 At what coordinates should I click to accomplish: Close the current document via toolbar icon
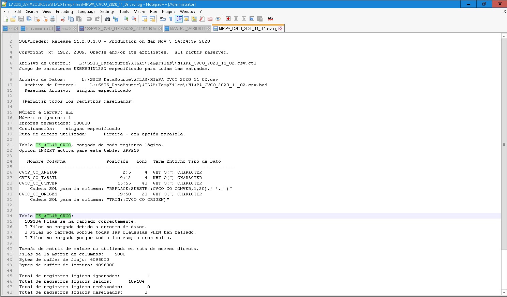(x=37, y=19)
